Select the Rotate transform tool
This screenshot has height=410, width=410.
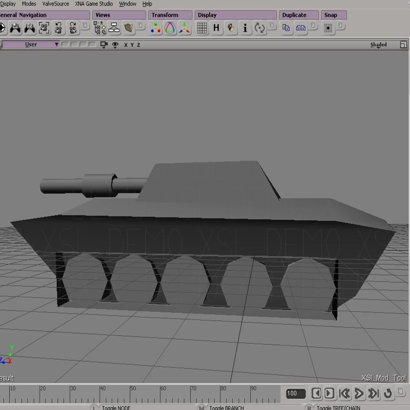[x=170, y=28]
